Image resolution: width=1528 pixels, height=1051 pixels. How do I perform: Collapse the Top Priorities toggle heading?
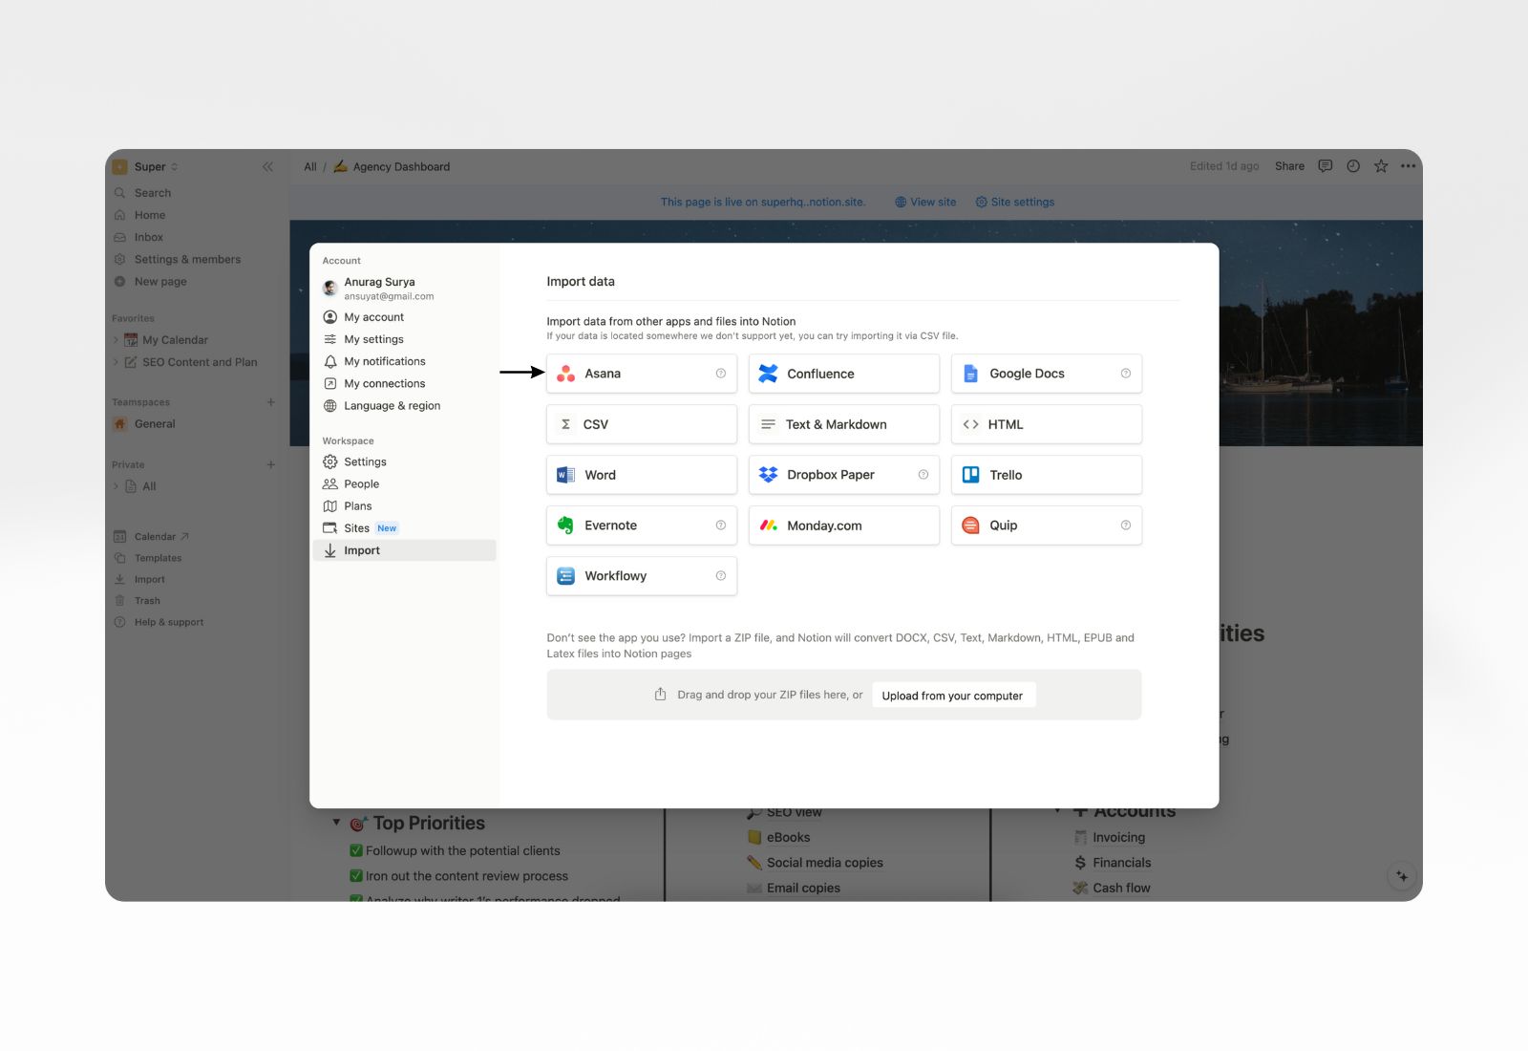[x=336, y=823]
